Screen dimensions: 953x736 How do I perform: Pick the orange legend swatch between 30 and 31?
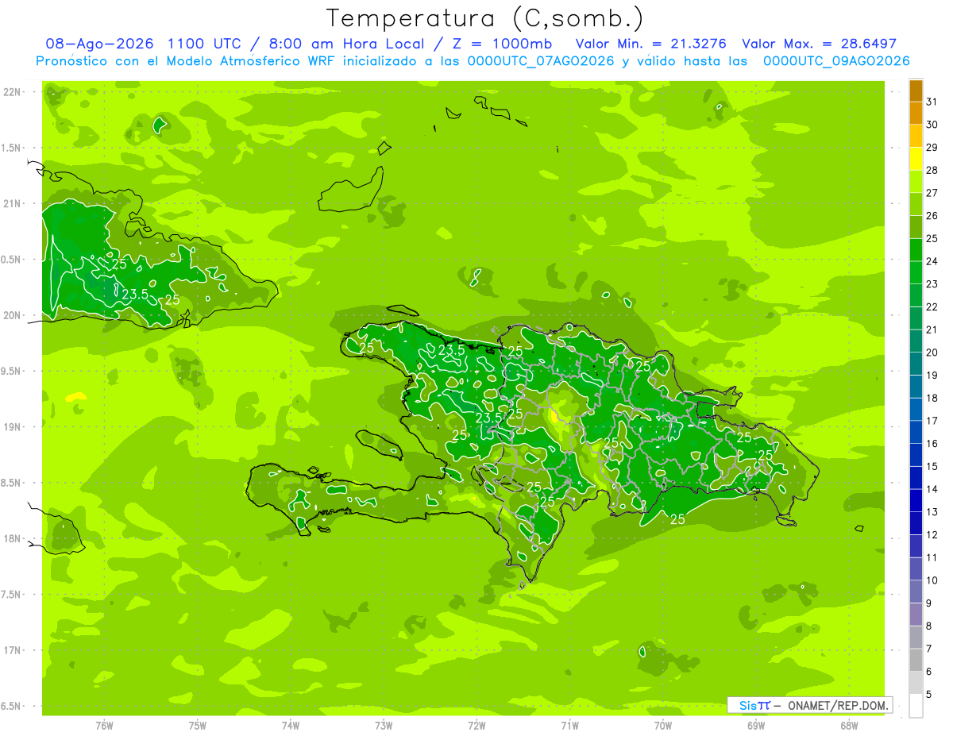[916, 113]
